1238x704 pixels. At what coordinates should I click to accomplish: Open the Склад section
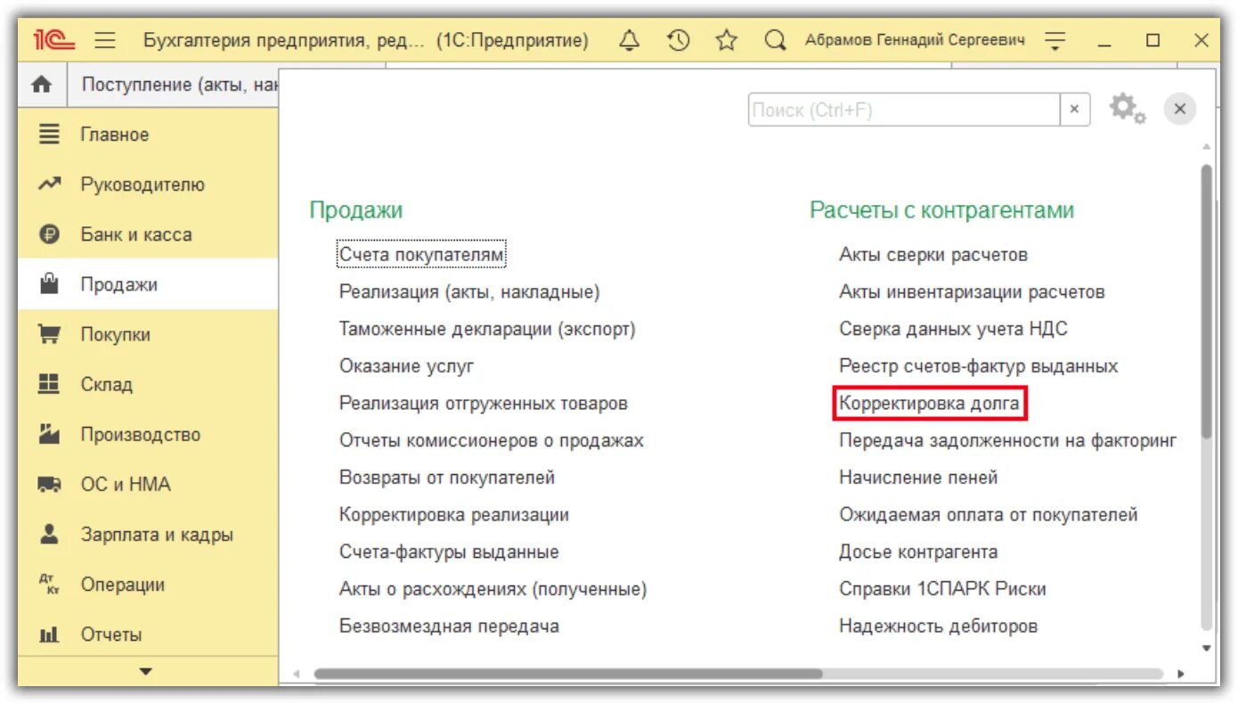(x=148, y=384)
